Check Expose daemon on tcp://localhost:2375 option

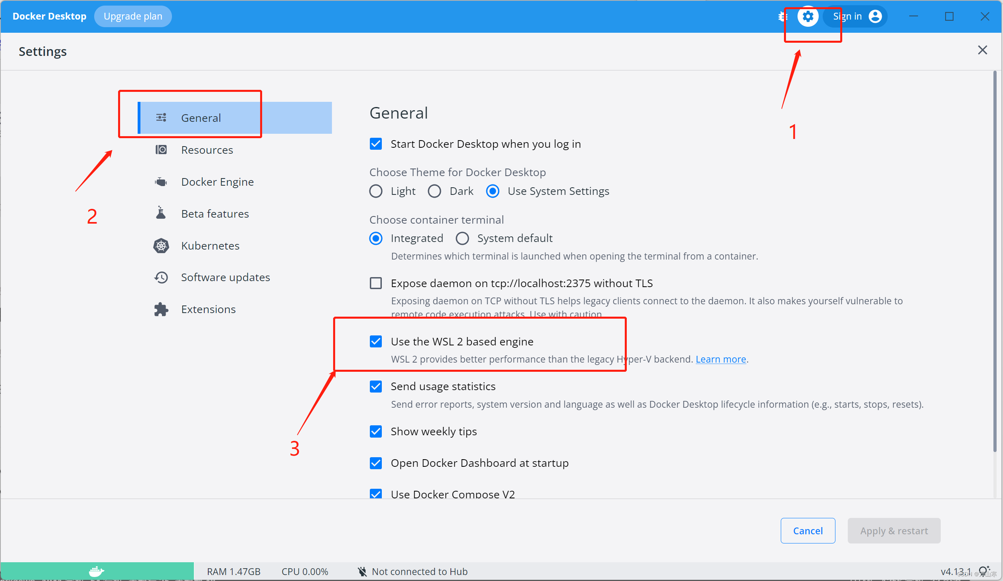pos(376,283)
